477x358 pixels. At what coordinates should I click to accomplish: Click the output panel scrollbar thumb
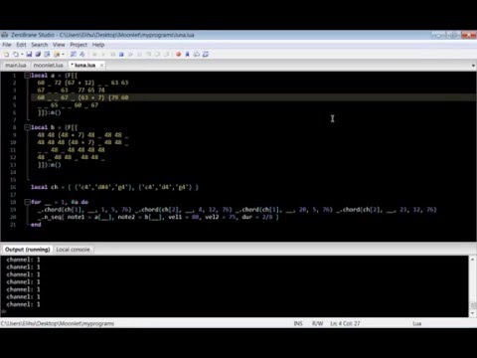[473, 305]
